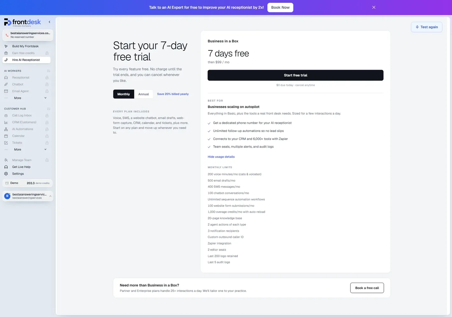Click the headset icon by Get Live Help
The width and height of the screenshot is (452, 317).
tap(6, 167)
